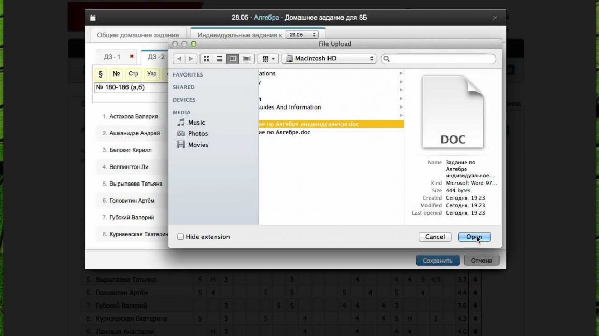Delete ДЗ · 1 with red cross
Screen dimensions: 599x336
(132, 56)
